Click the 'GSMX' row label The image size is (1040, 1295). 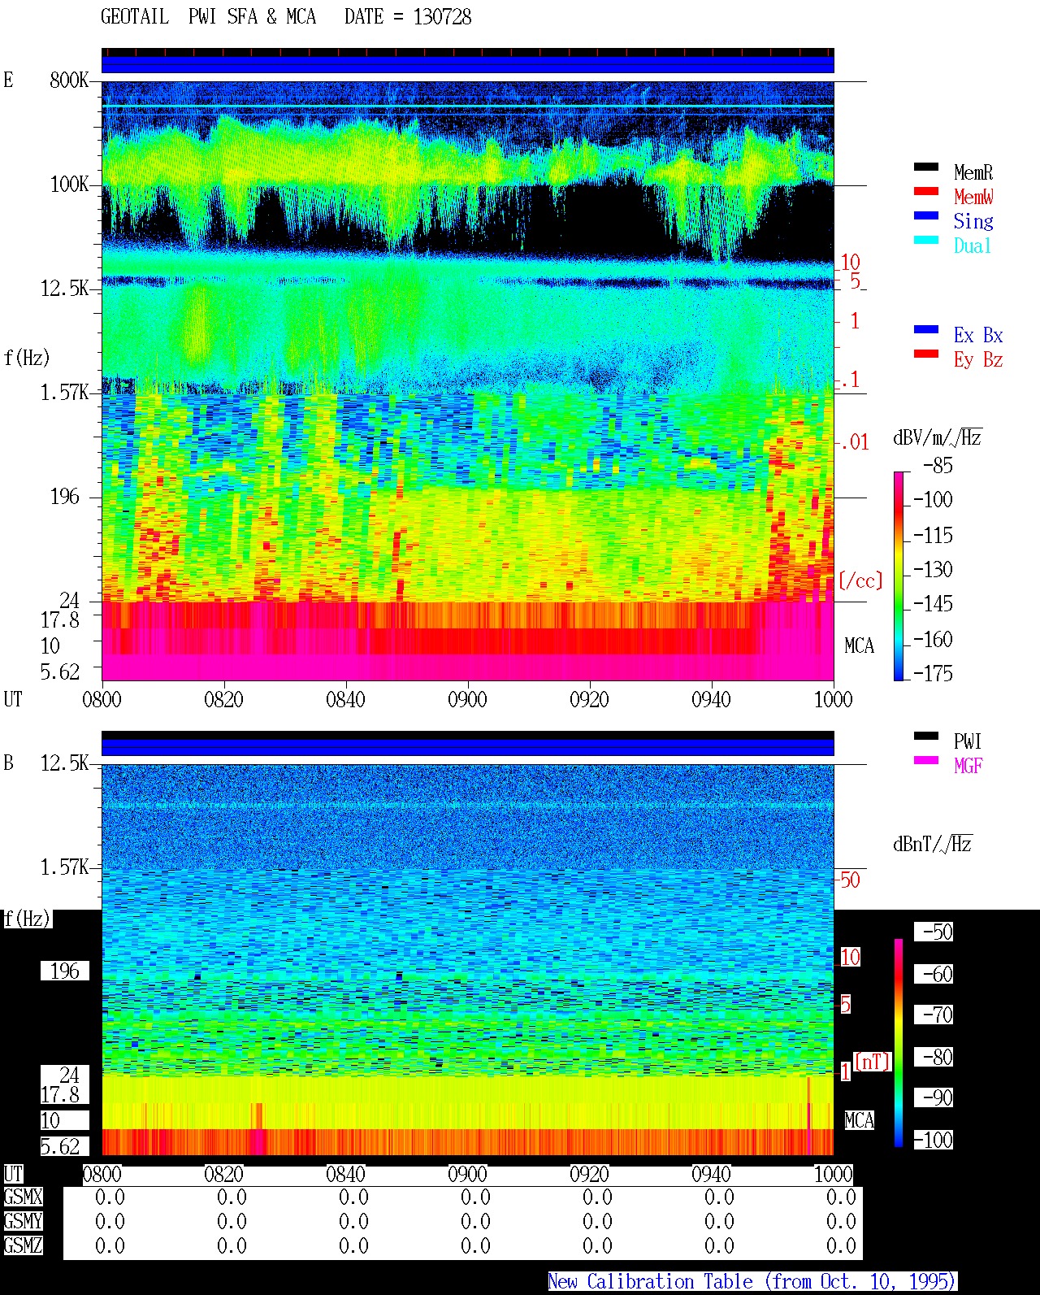(23, 1197)
